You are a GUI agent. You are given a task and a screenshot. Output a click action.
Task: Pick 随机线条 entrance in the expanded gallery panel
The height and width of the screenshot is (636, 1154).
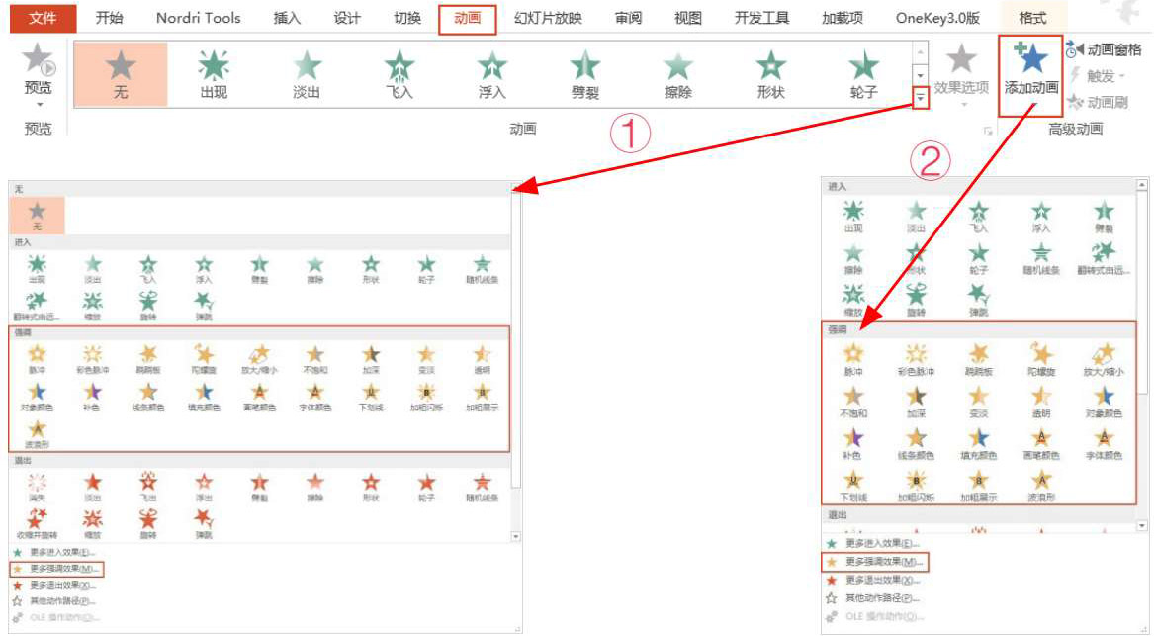tap(482, 270)
